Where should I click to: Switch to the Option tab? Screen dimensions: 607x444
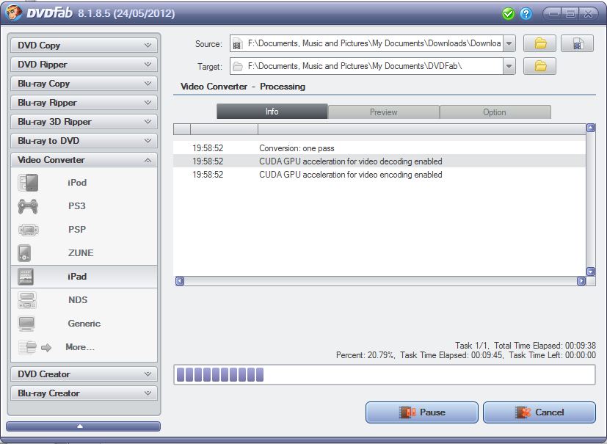(495, 112)
